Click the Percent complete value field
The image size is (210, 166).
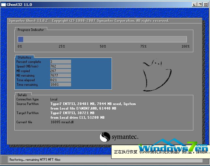pyautogui.click(x=60, y=62)
